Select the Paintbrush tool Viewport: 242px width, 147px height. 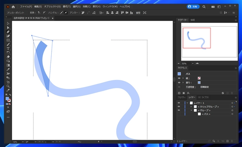click(8, 44)
